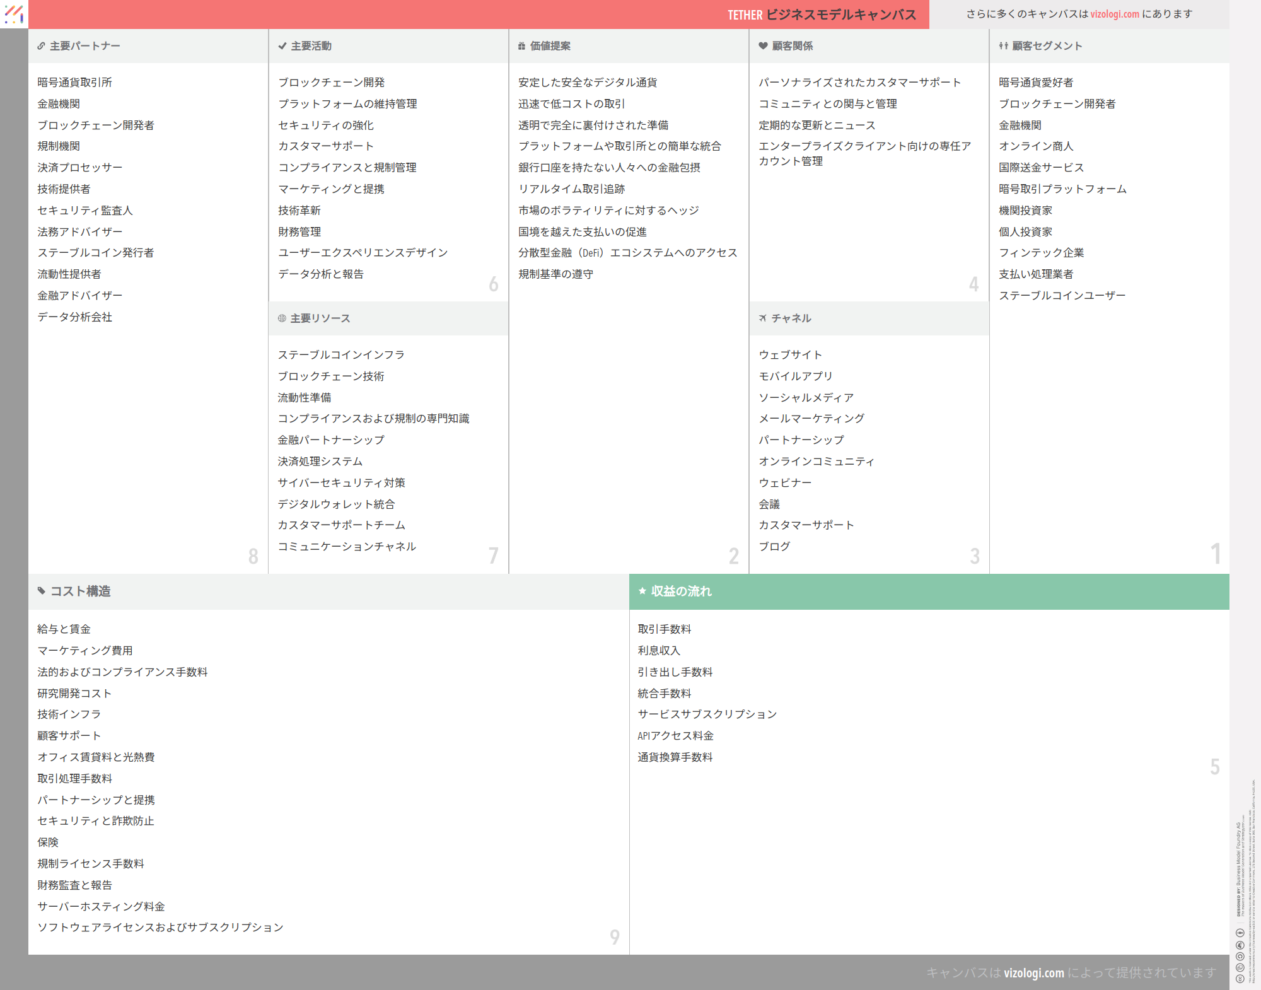Click the link icon beside 主要パートナー

point(41,46)
